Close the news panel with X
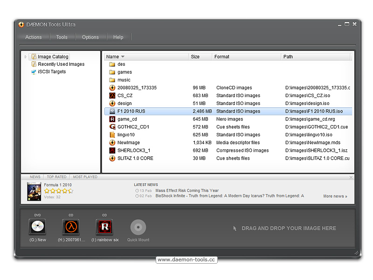 [x=351, y=177]
